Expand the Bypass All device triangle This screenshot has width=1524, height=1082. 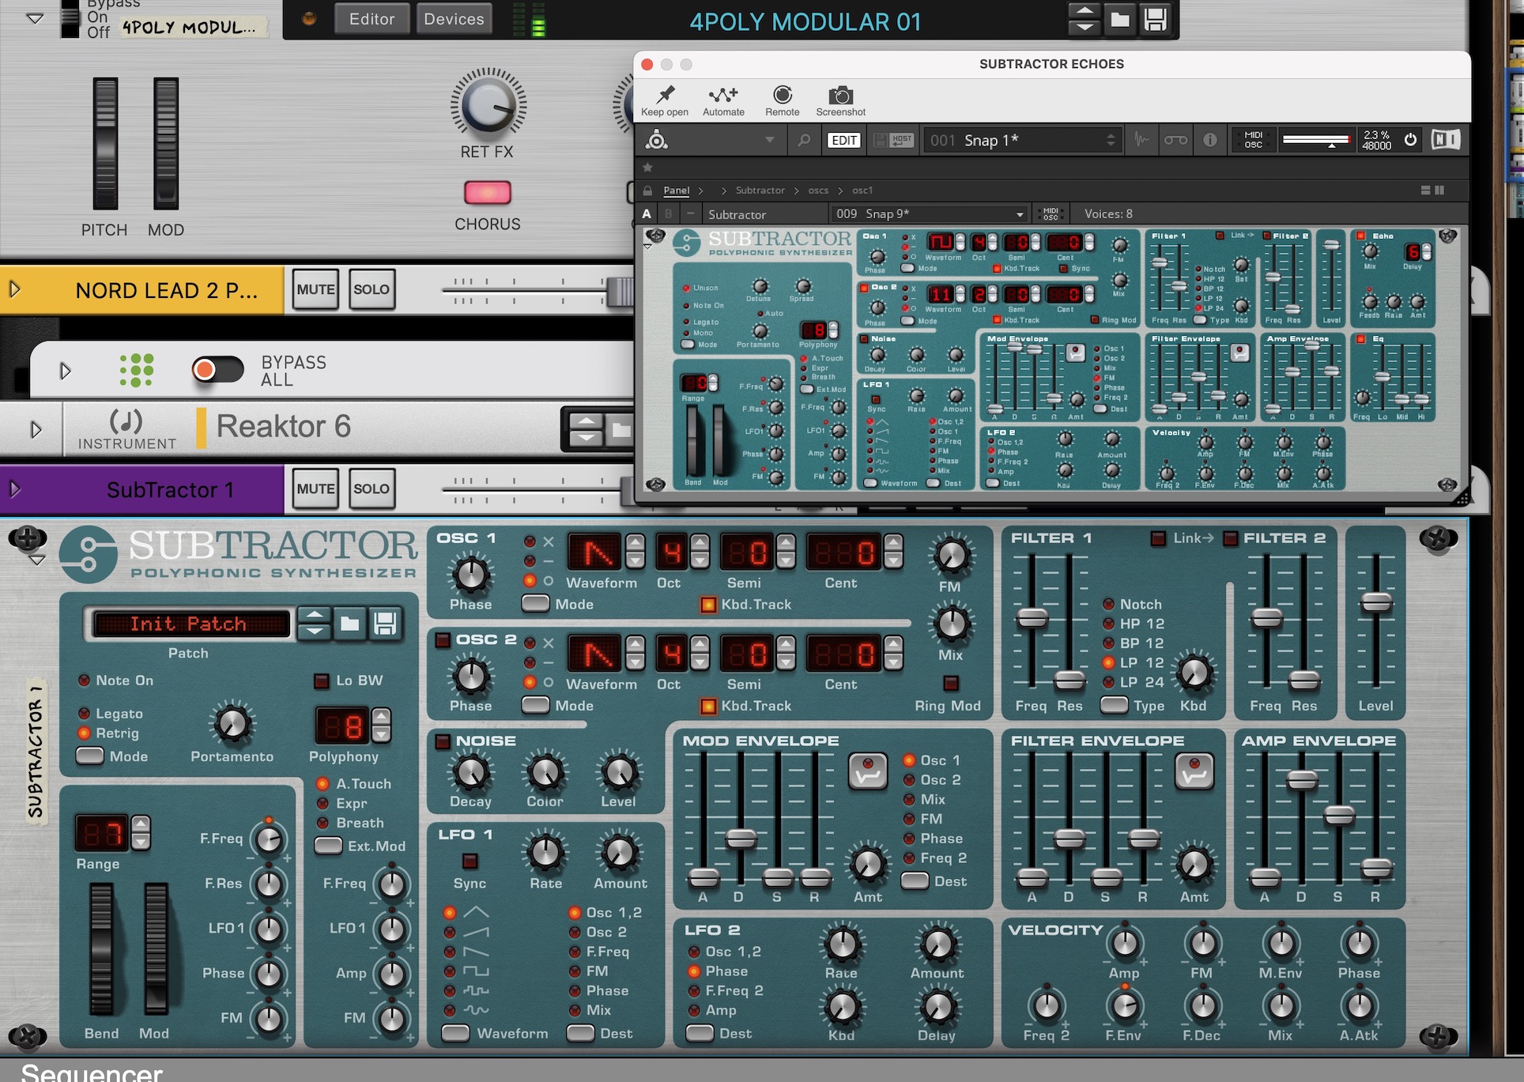[65, 370]
